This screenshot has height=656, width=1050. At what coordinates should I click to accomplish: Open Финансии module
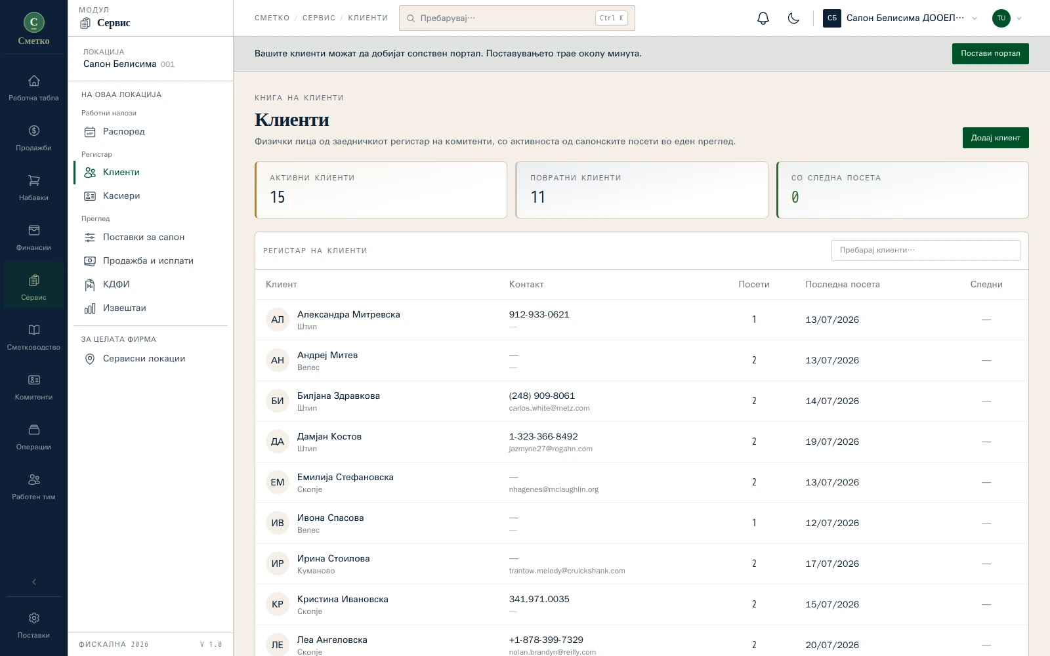point(33,238)
